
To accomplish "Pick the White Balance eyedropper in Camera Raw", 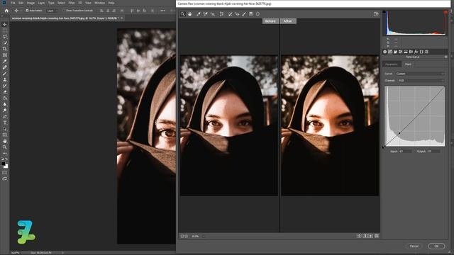I will point(199,14).
